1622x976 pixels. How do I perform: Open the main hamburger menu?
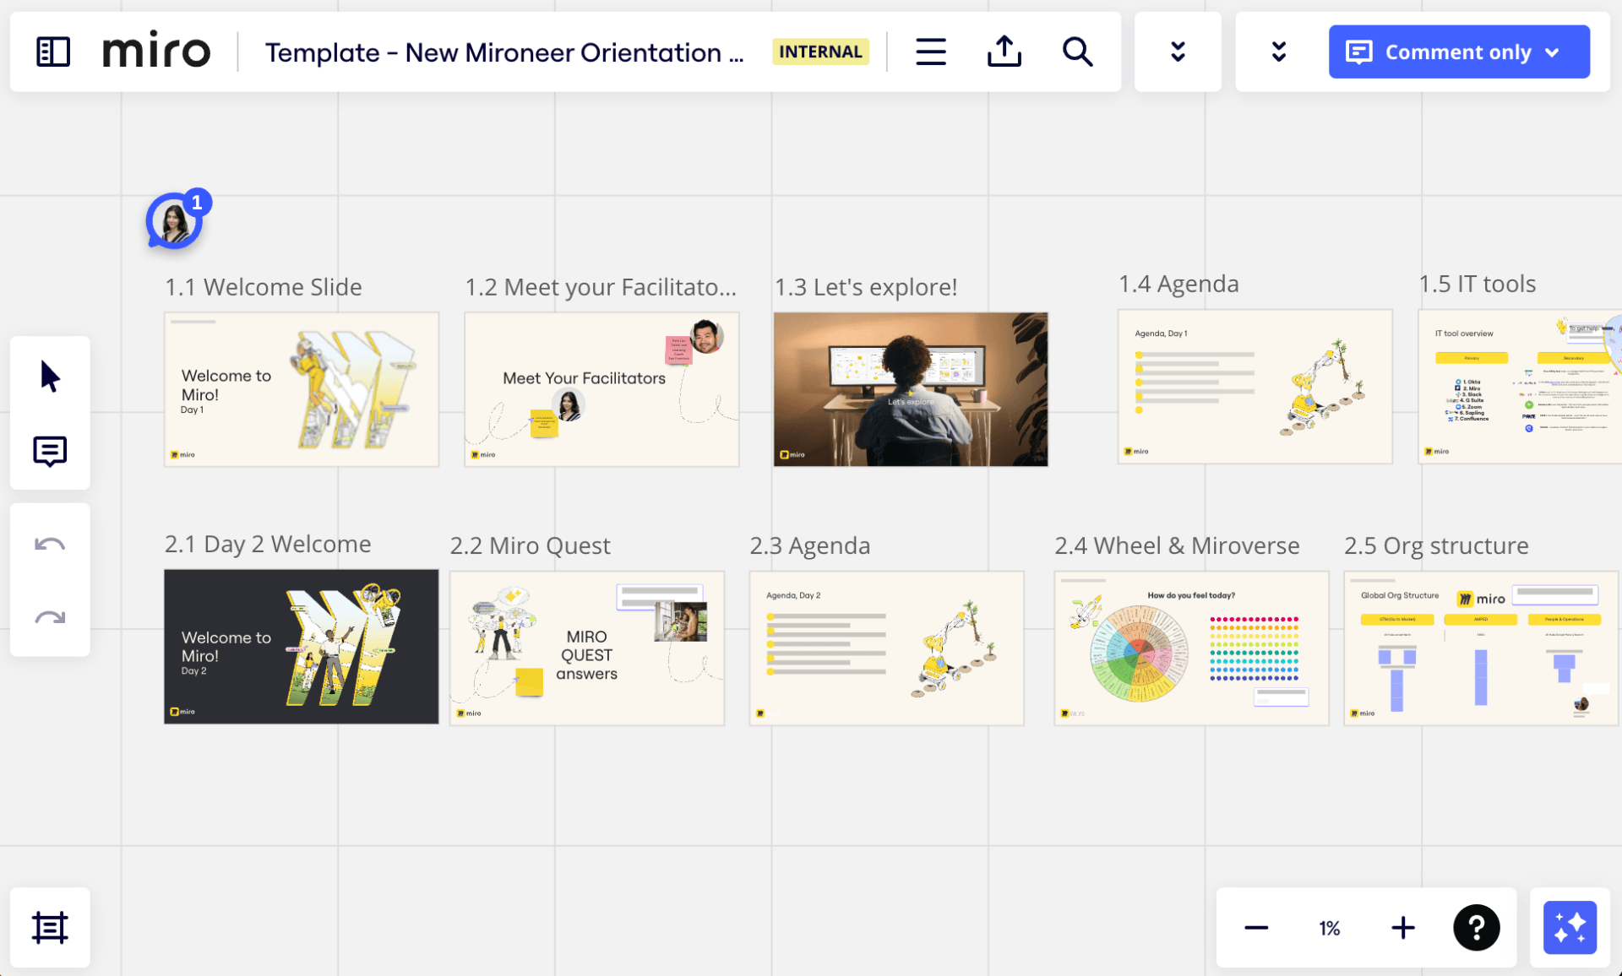click(x=930, y=52)
